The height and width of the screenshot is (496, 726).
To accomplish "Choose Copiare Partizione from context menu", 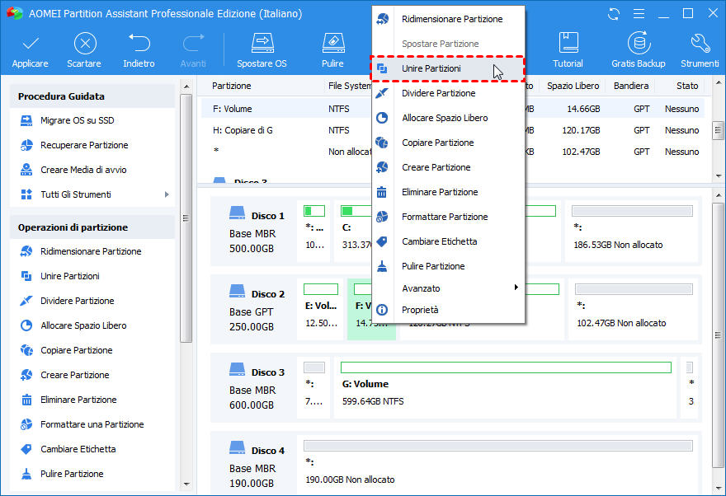I will pyautogui.click(x=448, y=143).
